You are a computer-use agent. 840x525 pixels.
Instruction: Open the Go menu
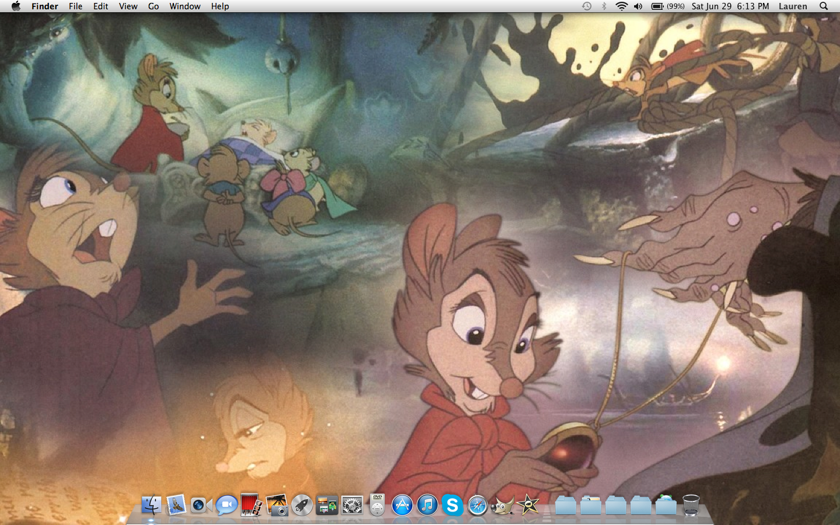tap(153, 6)
